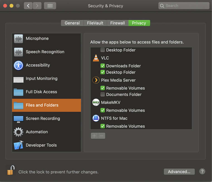Select the Privacy tab
This screenshot has width=212, height=182.
pos(139,23)
